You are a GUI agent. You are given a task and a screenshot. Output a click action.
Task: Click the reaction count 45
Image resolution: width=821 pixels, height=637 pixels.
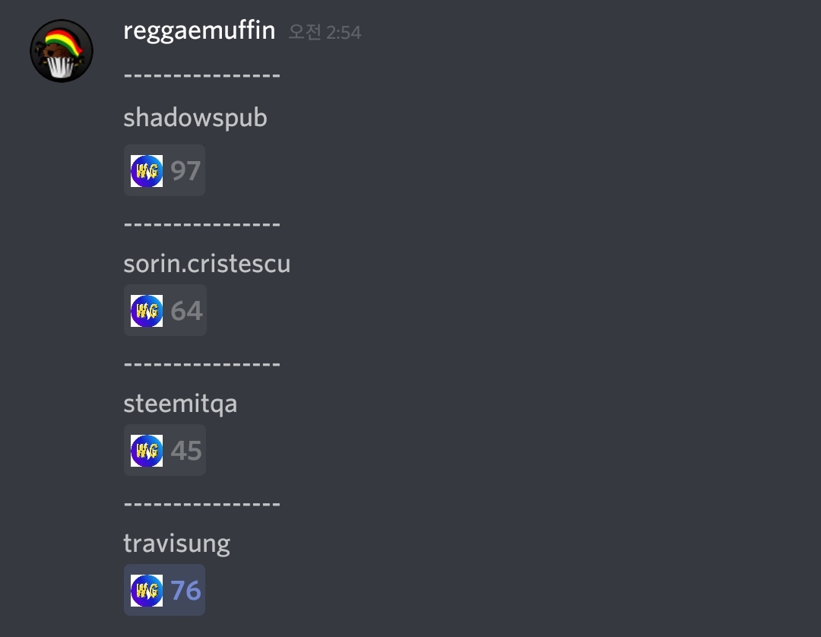186,450
